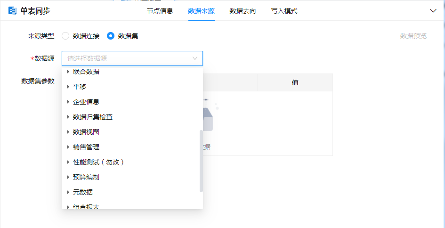Click the 数据来源 tab

click(201, 11)
